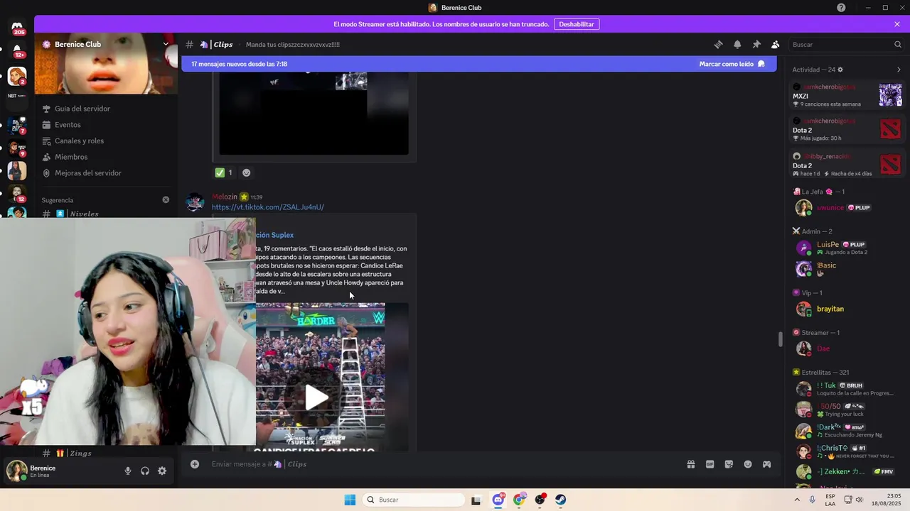
Task: Open OBS from Windows taskbar
Action: pos(540,500)
